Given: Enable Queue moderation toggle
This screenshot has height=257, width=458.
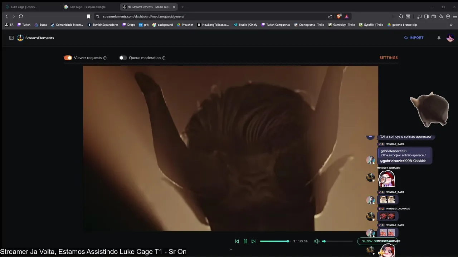Looking at the screenshot, I should (123, 58).
